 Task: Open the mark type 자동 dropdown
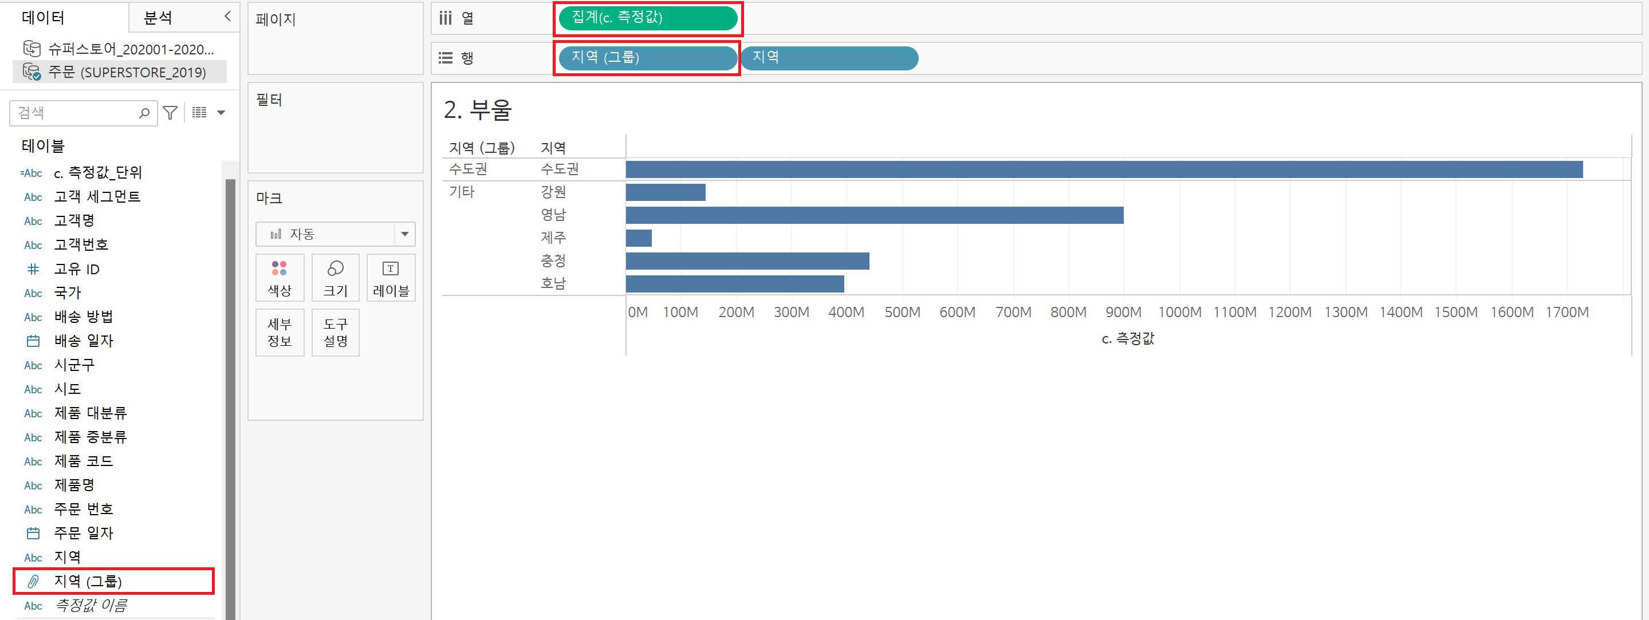(335, 234)
